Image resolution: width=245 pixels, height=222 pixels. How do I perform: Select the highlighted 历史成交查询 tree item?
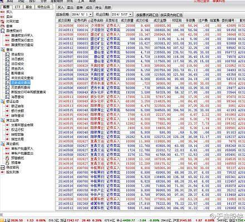(21, 82)
